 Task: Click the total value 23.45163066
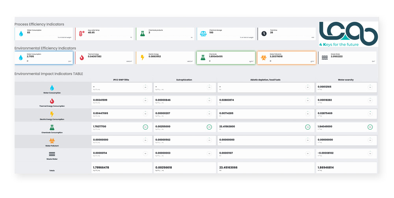[x=229, y=167]
